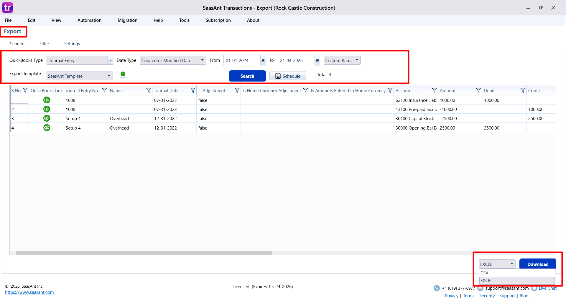566x300 pixels.
Task: Open the EXCEL format dropdown
Action: (x=497, y=264)
